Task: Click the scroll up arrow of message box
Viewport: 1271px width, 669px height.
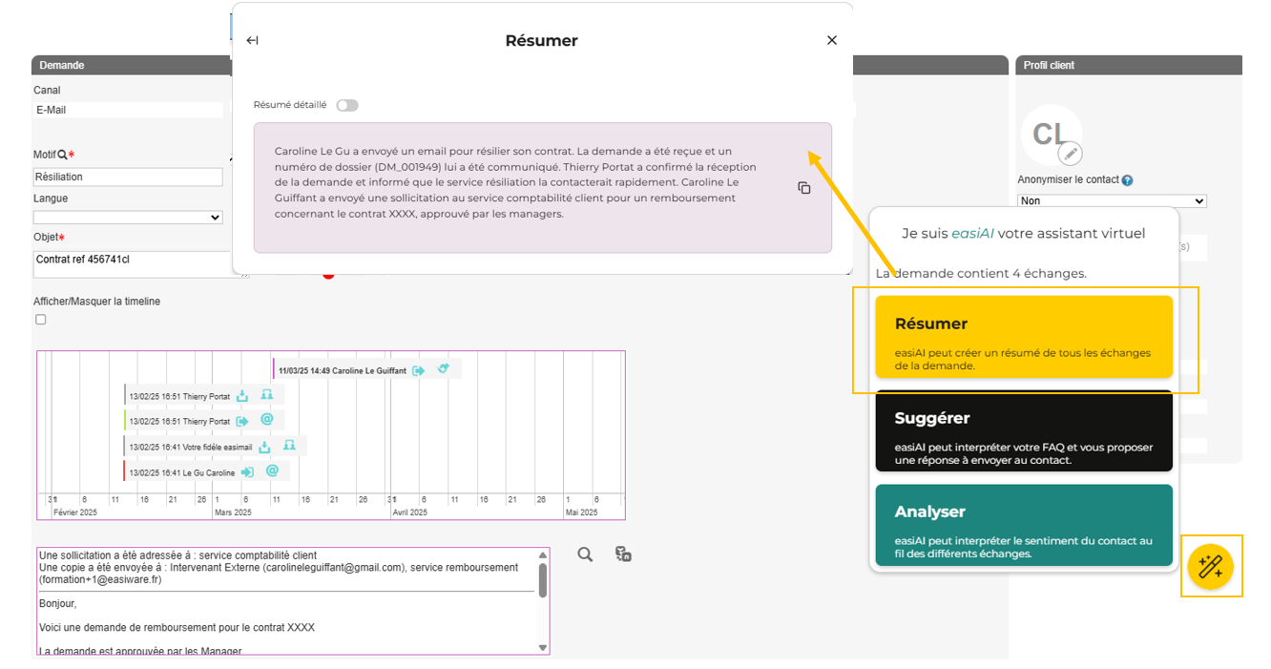Action: click(543, 555)
